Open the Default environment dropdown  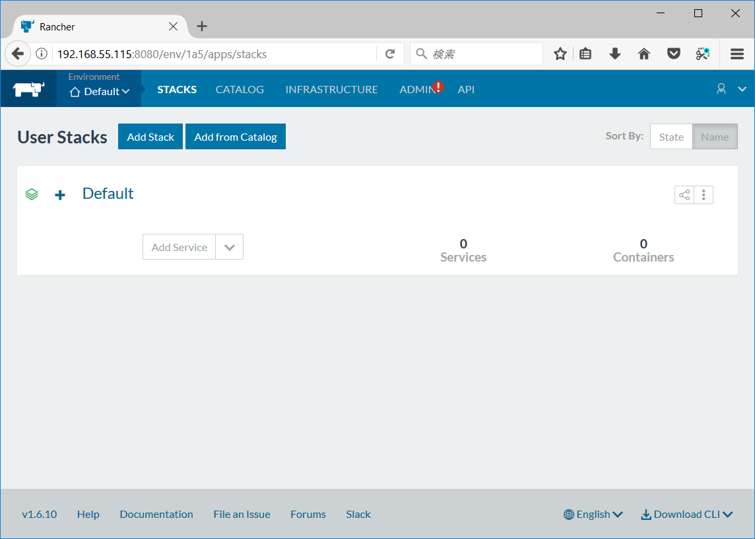(99, 92)
